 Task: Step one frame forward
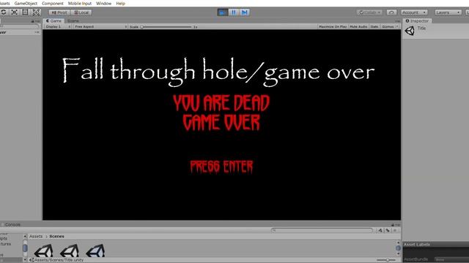[x=244, y=12]
